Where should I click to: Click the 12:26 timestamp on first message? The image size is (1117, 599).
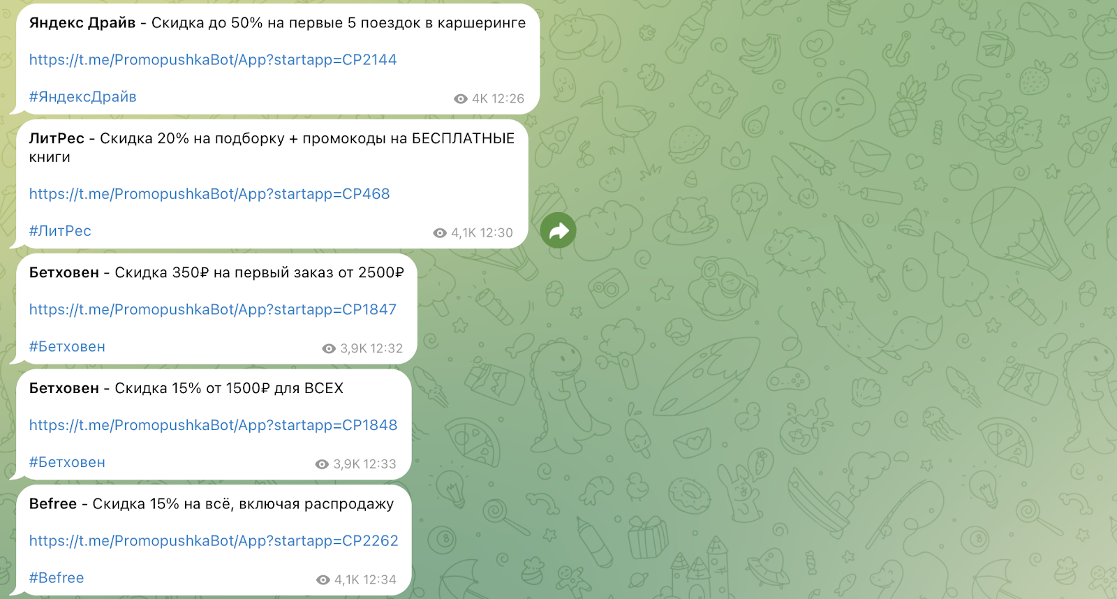[508, 99]
